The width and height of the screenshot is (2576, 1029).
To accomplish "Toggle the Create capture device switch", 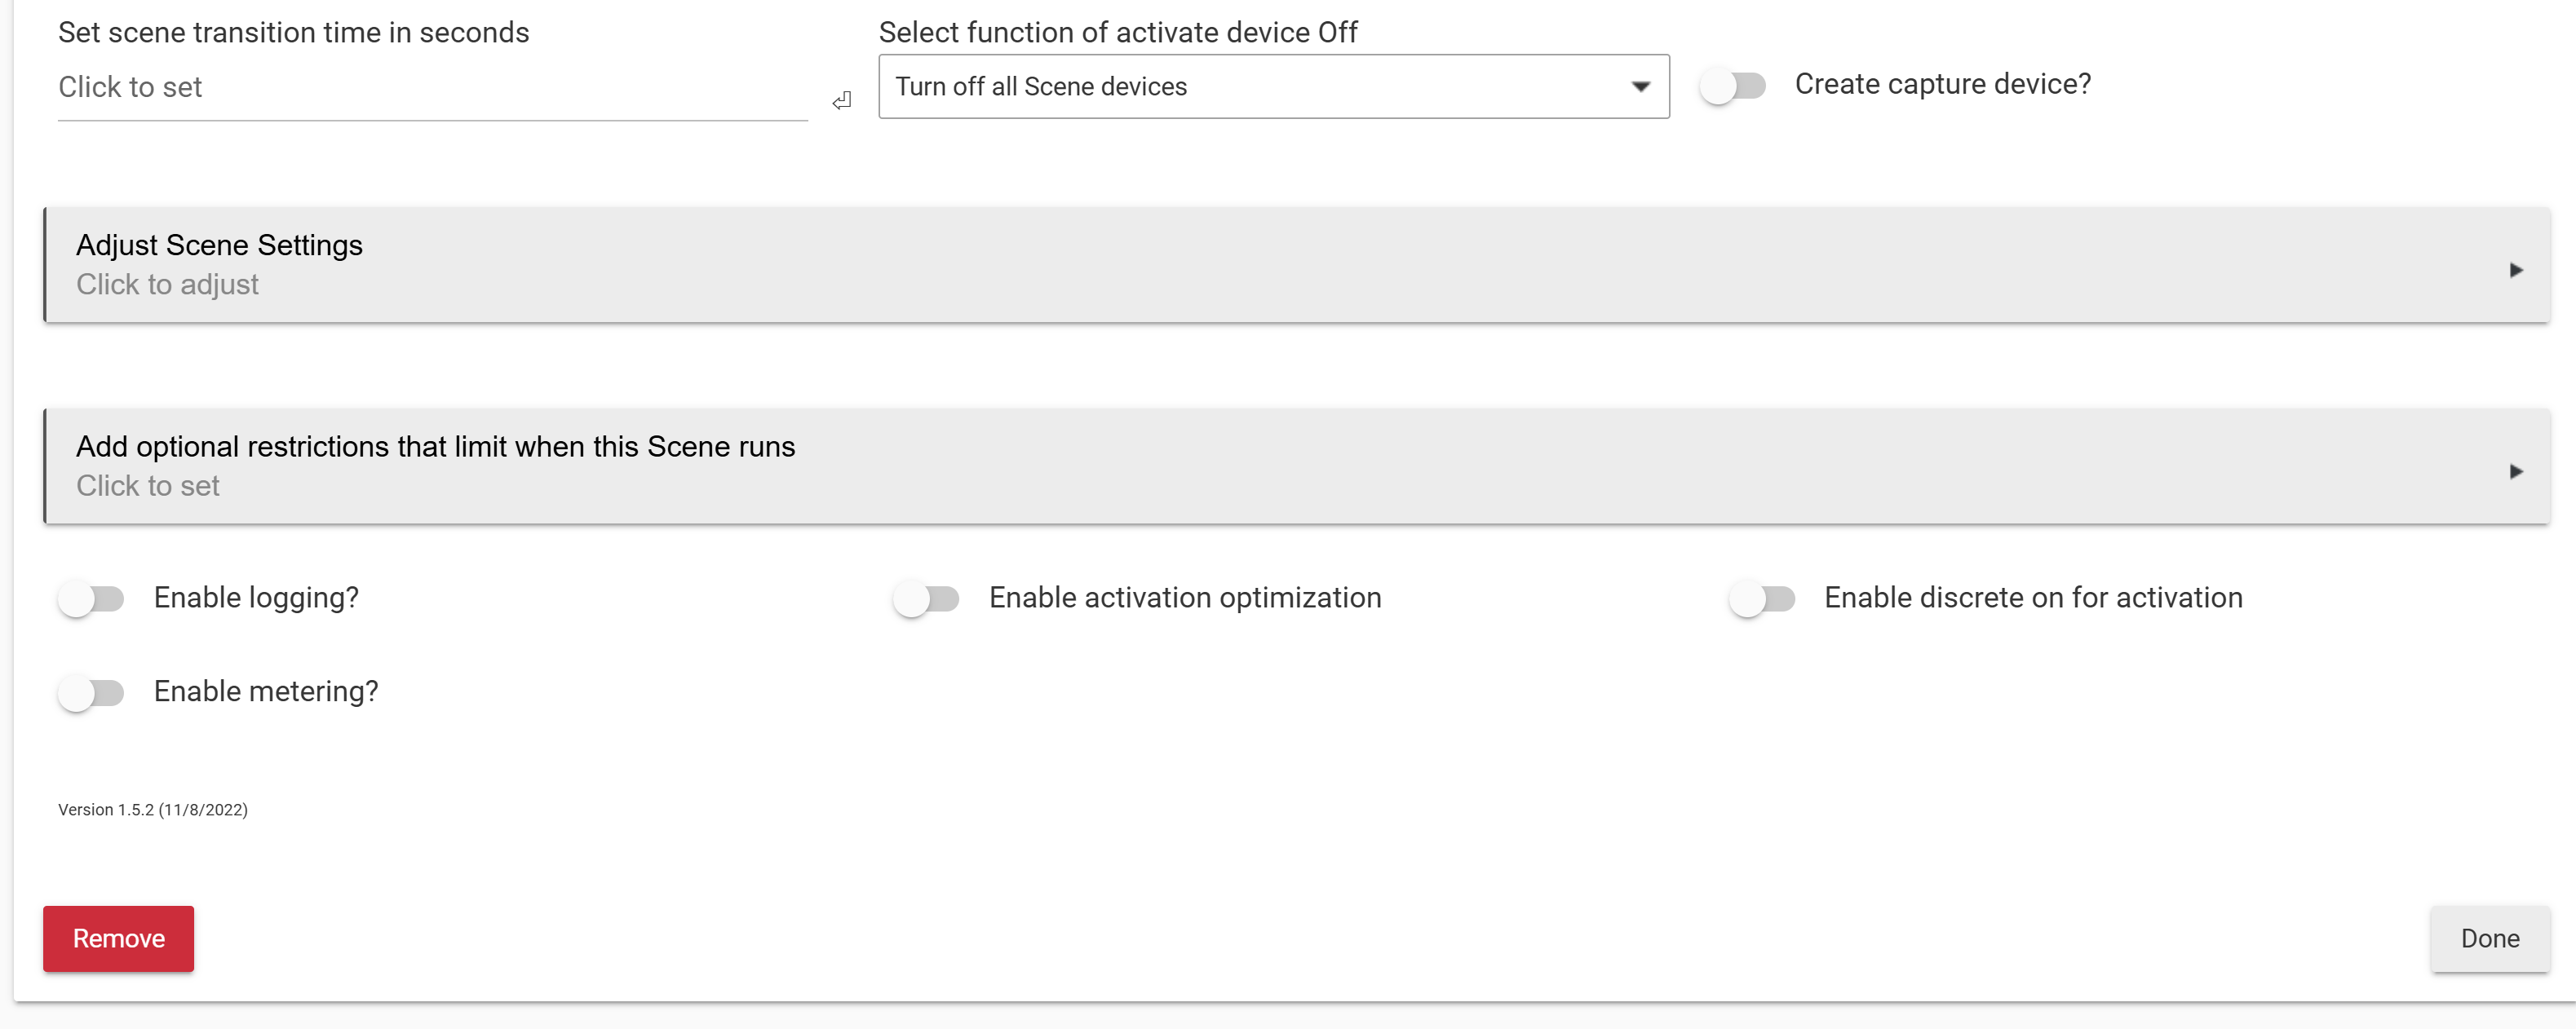I will tap(1733, 86).
